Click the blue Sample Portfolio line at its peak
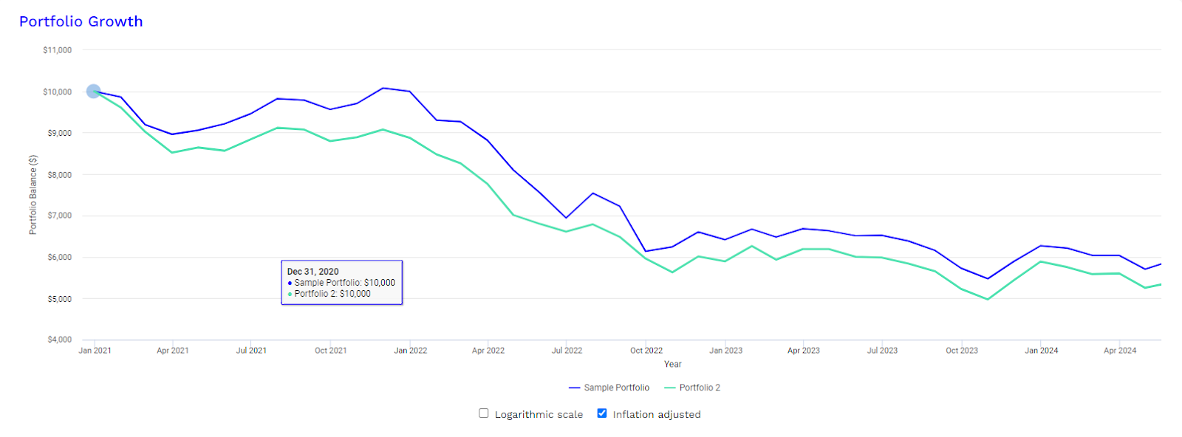 click(x=383, y=87)
